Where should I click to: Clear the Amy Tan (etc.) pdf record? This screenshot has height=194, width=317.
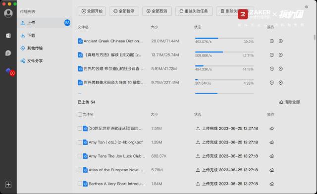[272, 142]
